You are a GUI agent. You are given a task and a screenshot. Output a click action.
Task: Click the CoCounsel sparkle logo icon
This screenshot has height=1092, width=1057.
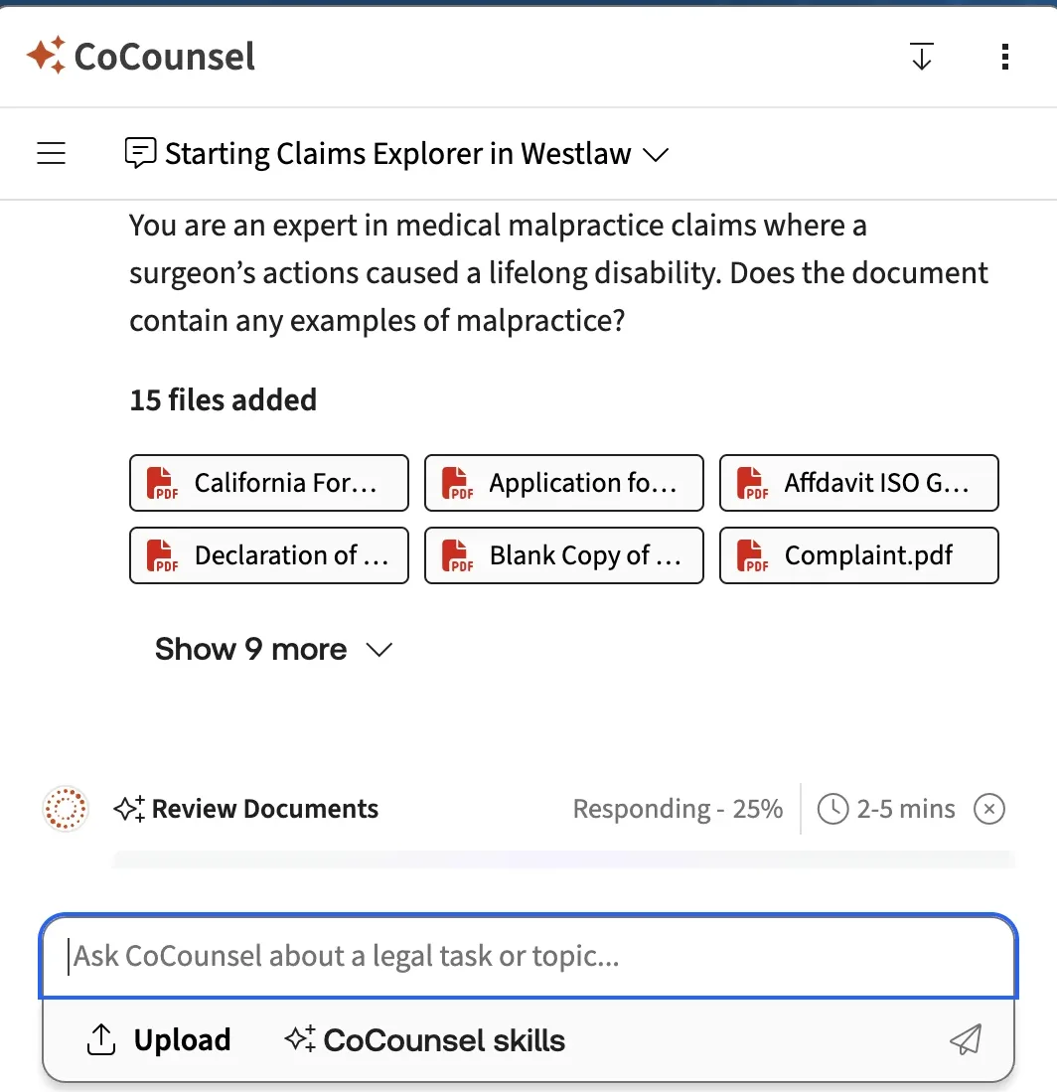click(x=46, y=56)
